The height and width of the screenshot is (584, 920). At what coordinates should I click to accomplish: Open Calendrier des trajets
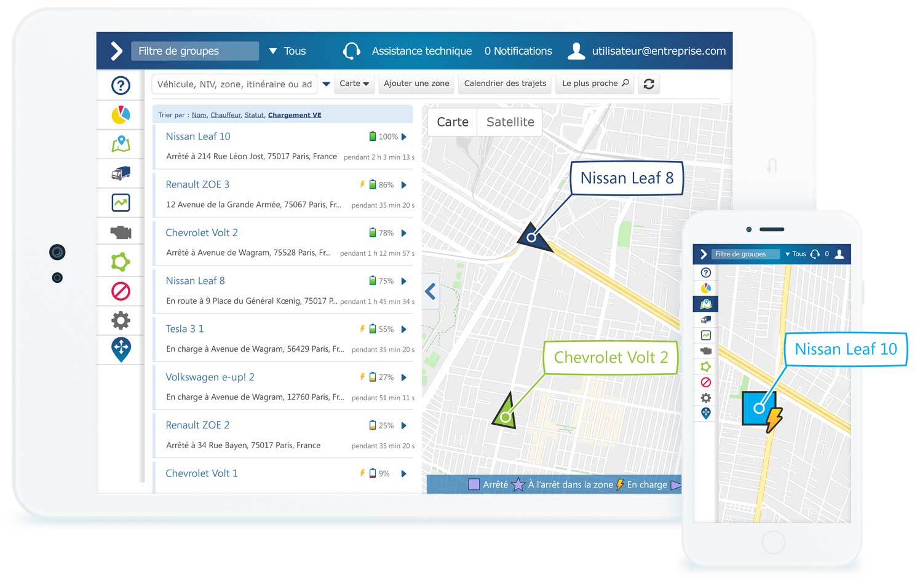(x=505, y=84)
